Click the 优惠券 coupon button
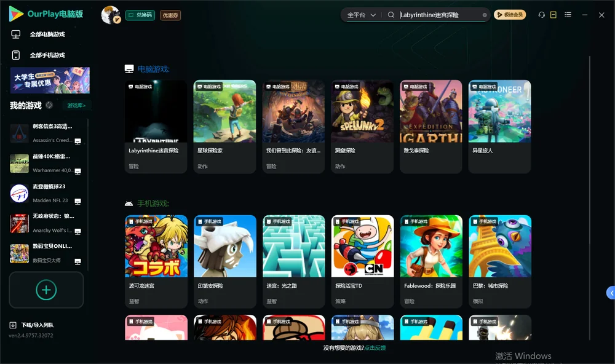 point(170,15)
